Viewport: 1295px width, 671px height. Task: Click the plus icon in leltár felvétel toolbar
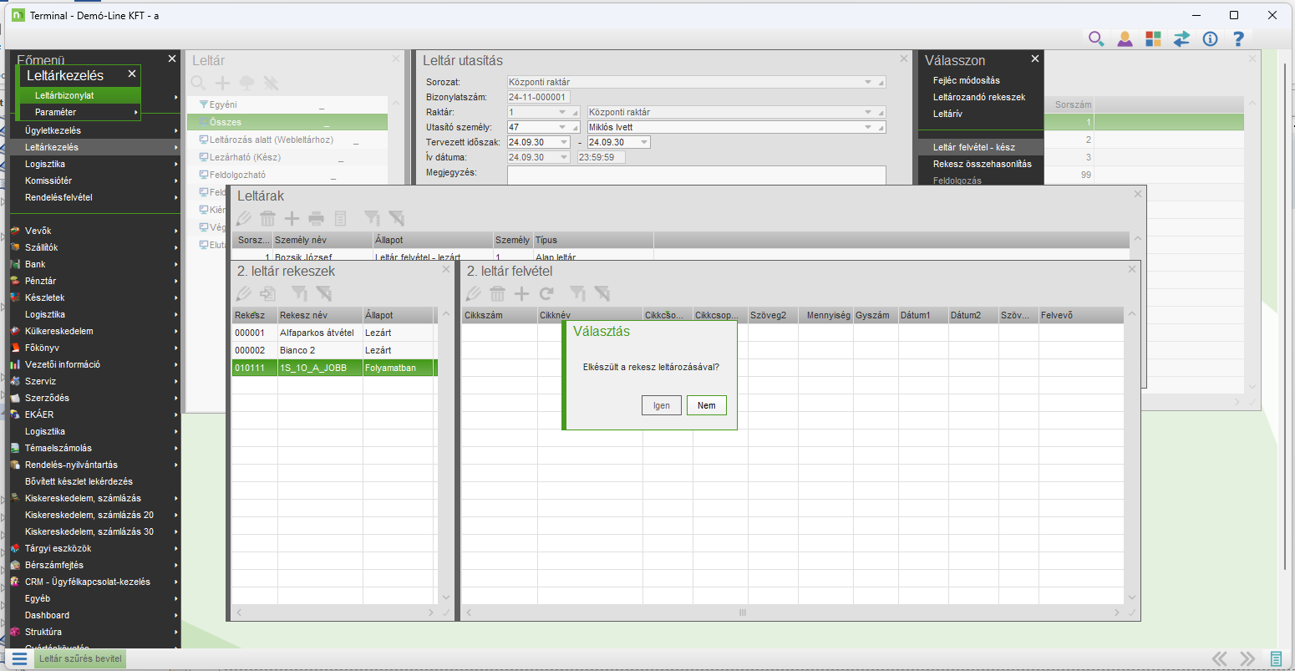point(521,293)
